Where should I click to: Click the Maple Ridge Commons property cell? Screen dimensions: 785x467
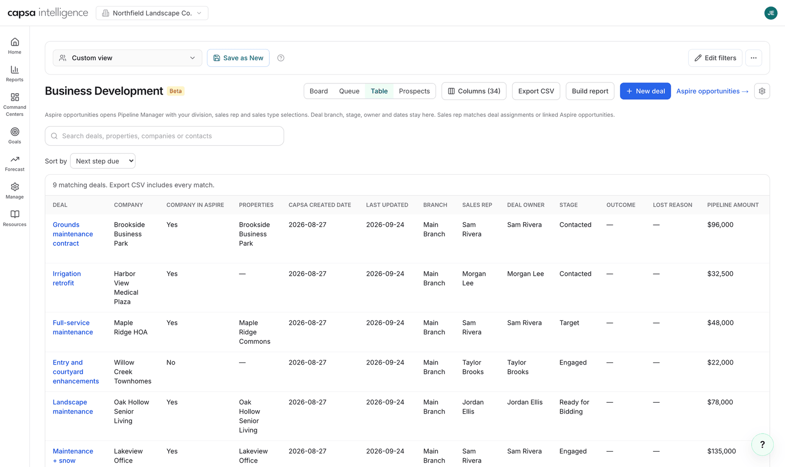coord(255,332)
